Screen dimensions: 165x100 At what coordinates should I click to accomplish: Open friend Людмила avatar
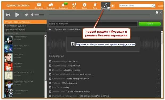pos(9,67)
